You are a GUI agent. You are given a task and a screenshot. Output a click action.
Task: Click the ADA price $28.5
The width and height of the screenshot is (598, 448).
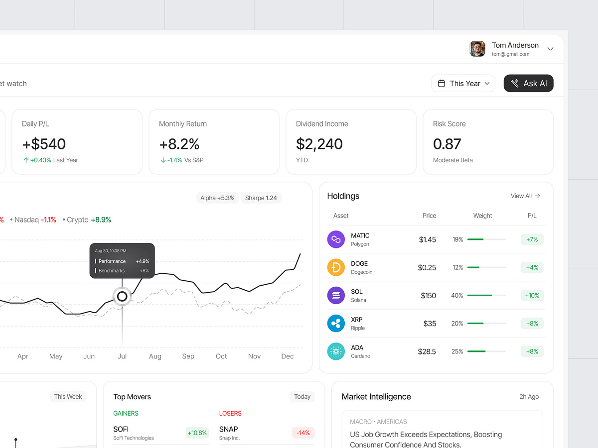tap(427, 351)
